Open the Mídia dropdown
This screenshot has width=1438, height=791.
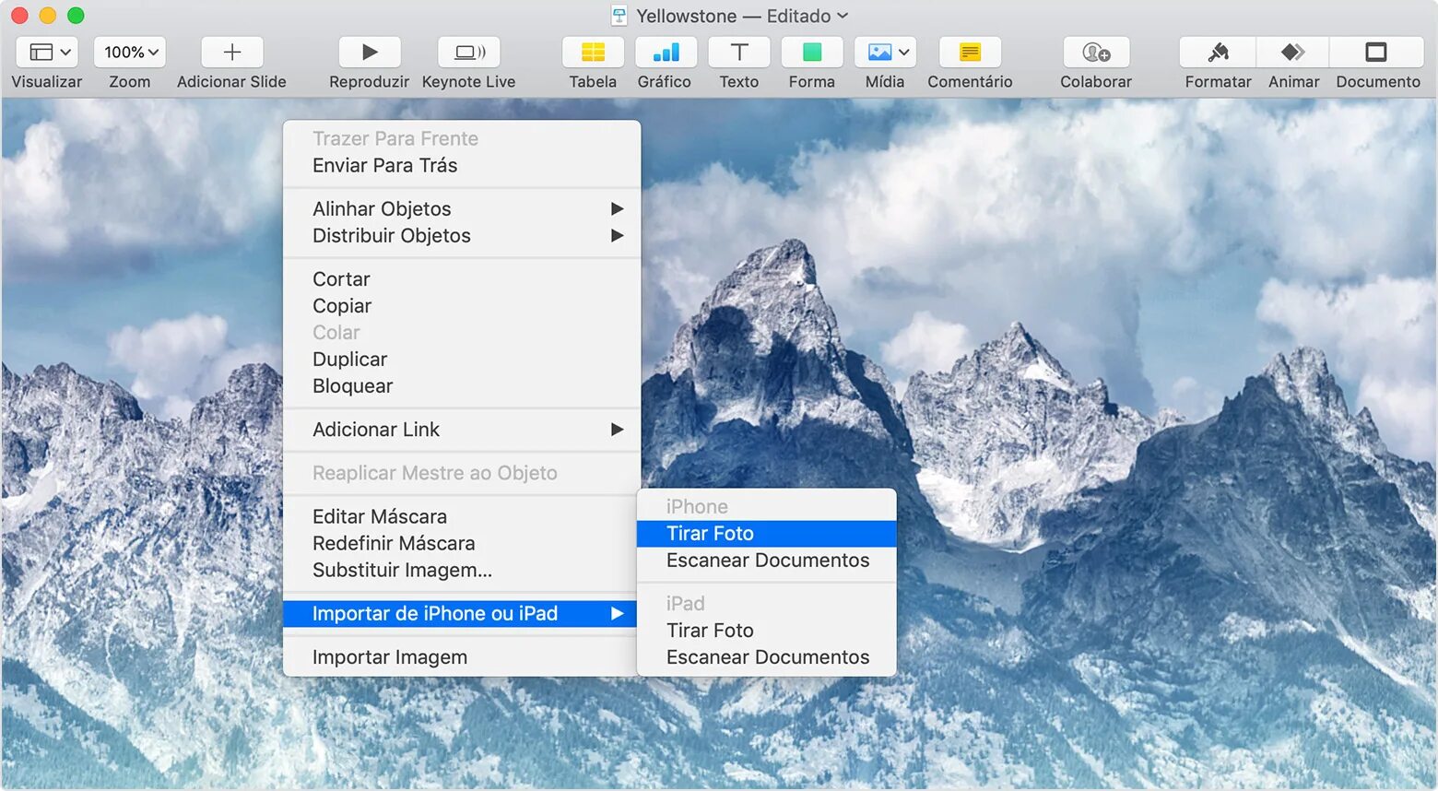coord(885,53)
